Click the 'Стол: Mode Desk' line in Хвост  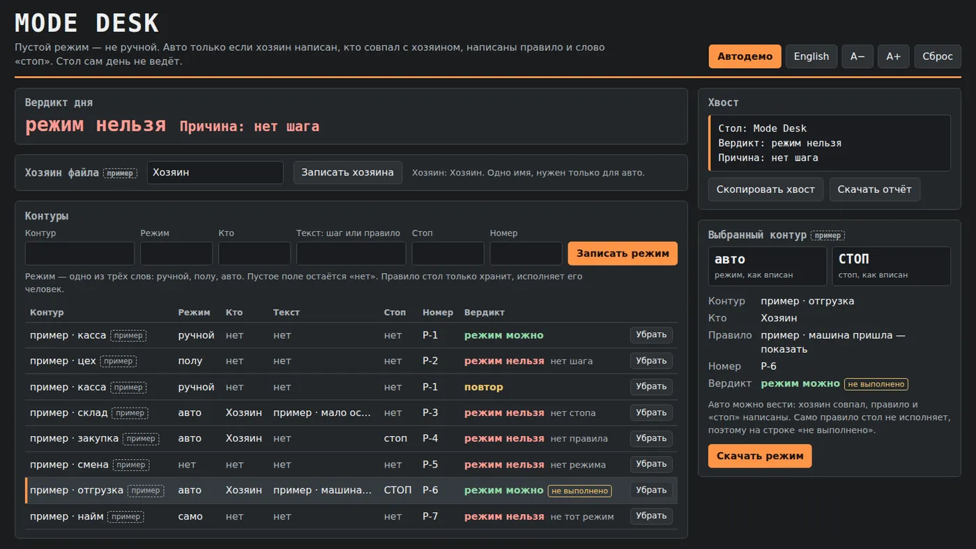coord(763,128)
